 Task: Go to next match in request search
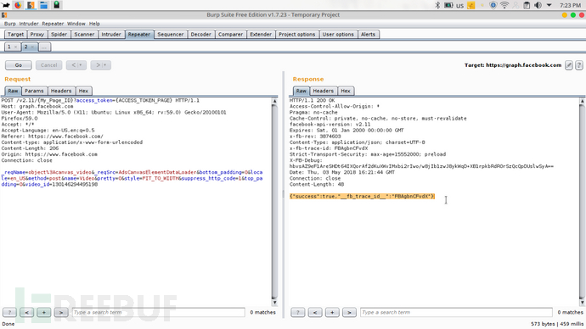click(x=61, y=312)
